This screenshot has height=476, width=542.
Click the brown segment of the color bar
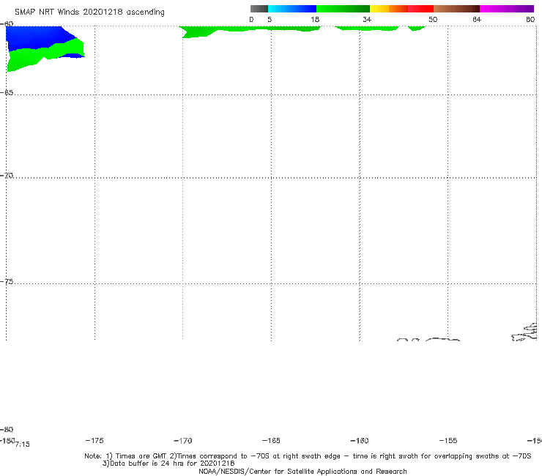(456, 9)
